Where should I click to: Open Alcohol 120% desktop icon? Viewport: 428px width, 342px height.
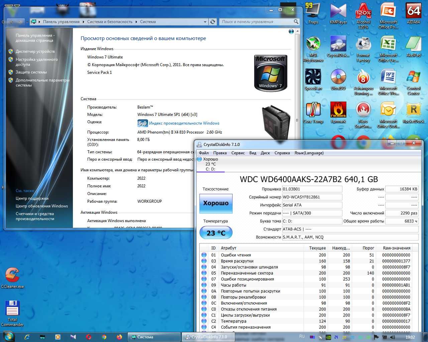coord(363,15)
